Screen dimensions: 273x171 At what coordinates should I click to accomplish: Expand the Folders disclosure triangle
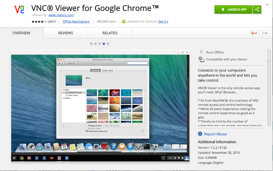pos(64,98)
